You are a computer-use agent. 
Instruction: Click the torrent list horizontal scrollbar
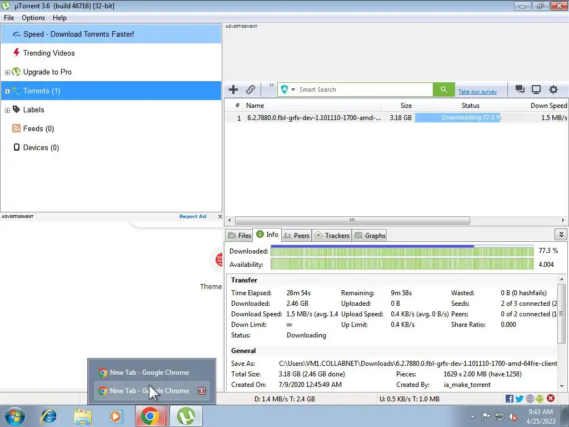[352, 220]
